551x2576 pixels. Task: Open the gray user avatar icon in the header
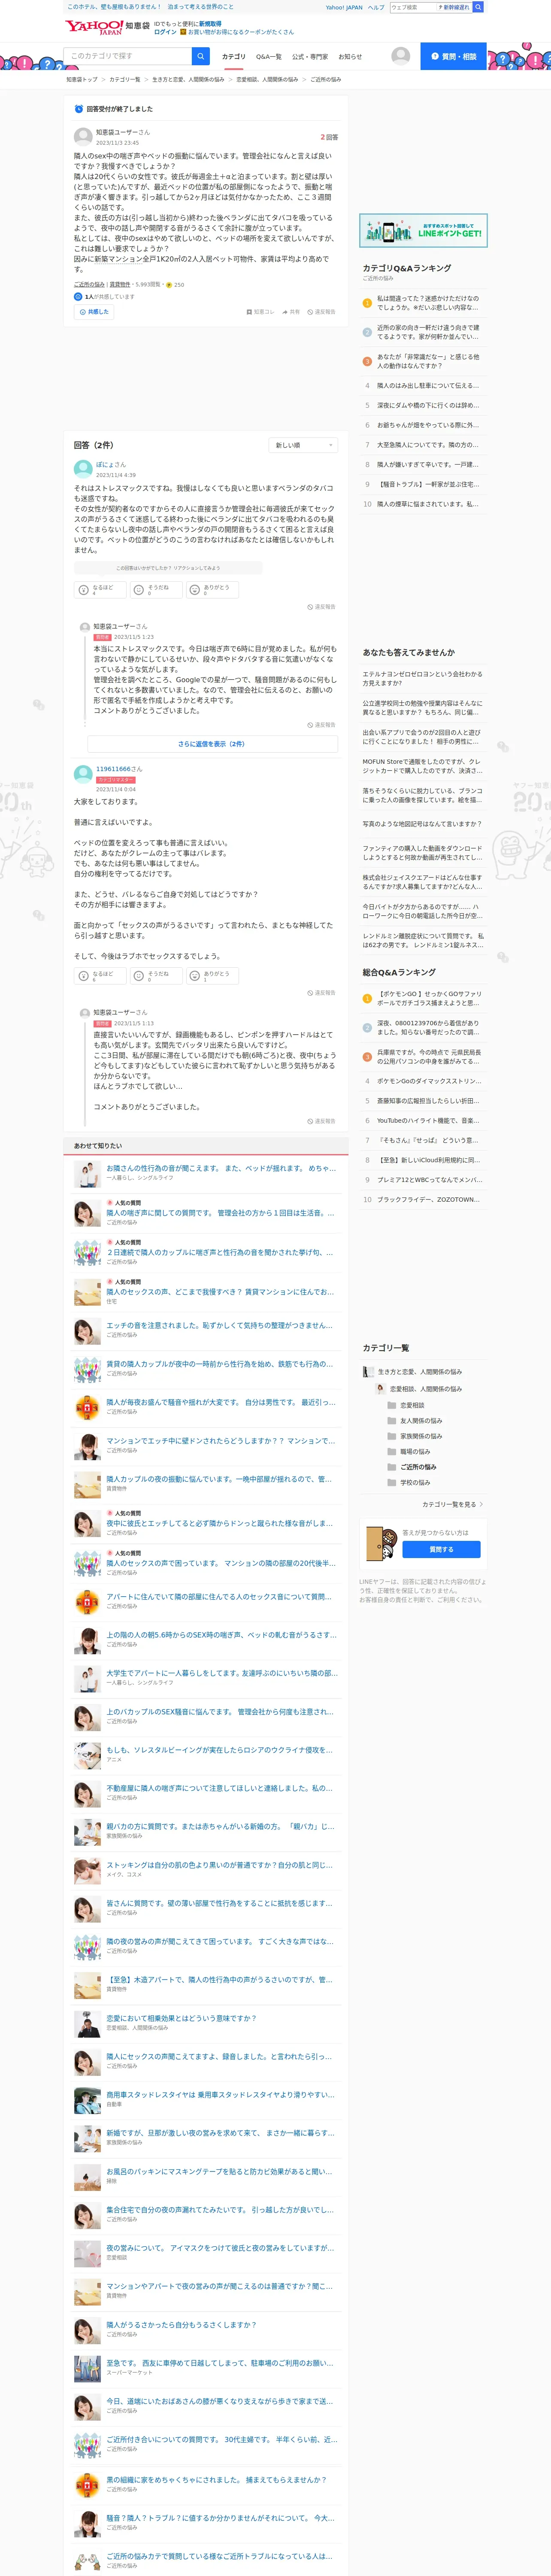(x=401, y=56)
